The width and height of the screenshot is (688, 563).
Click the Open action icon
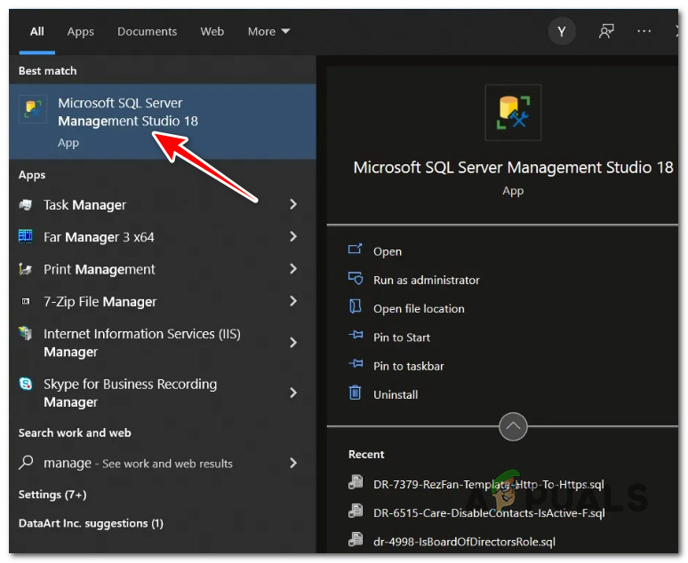(355, 250)
